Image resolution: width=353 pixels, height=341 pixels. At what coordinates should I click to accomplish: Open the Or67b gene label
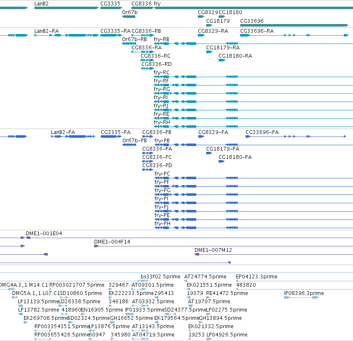(130, 12)
